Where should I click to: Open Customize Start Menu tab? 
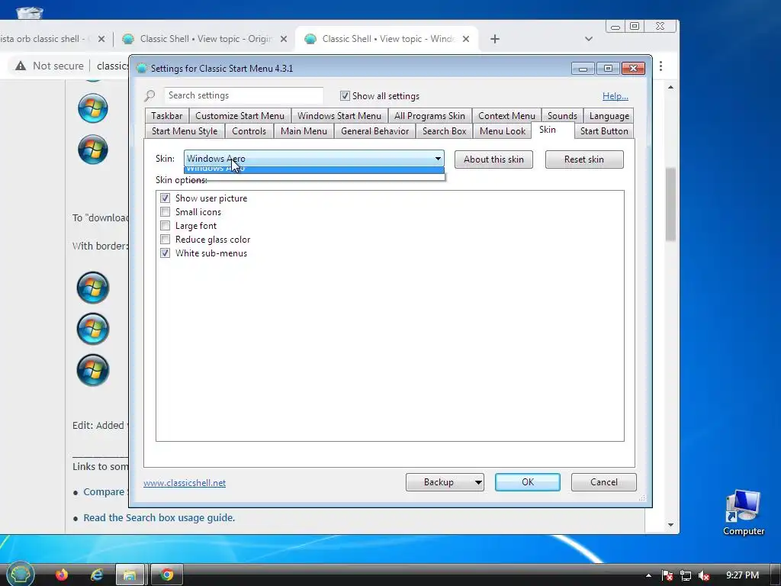(239, 116)
